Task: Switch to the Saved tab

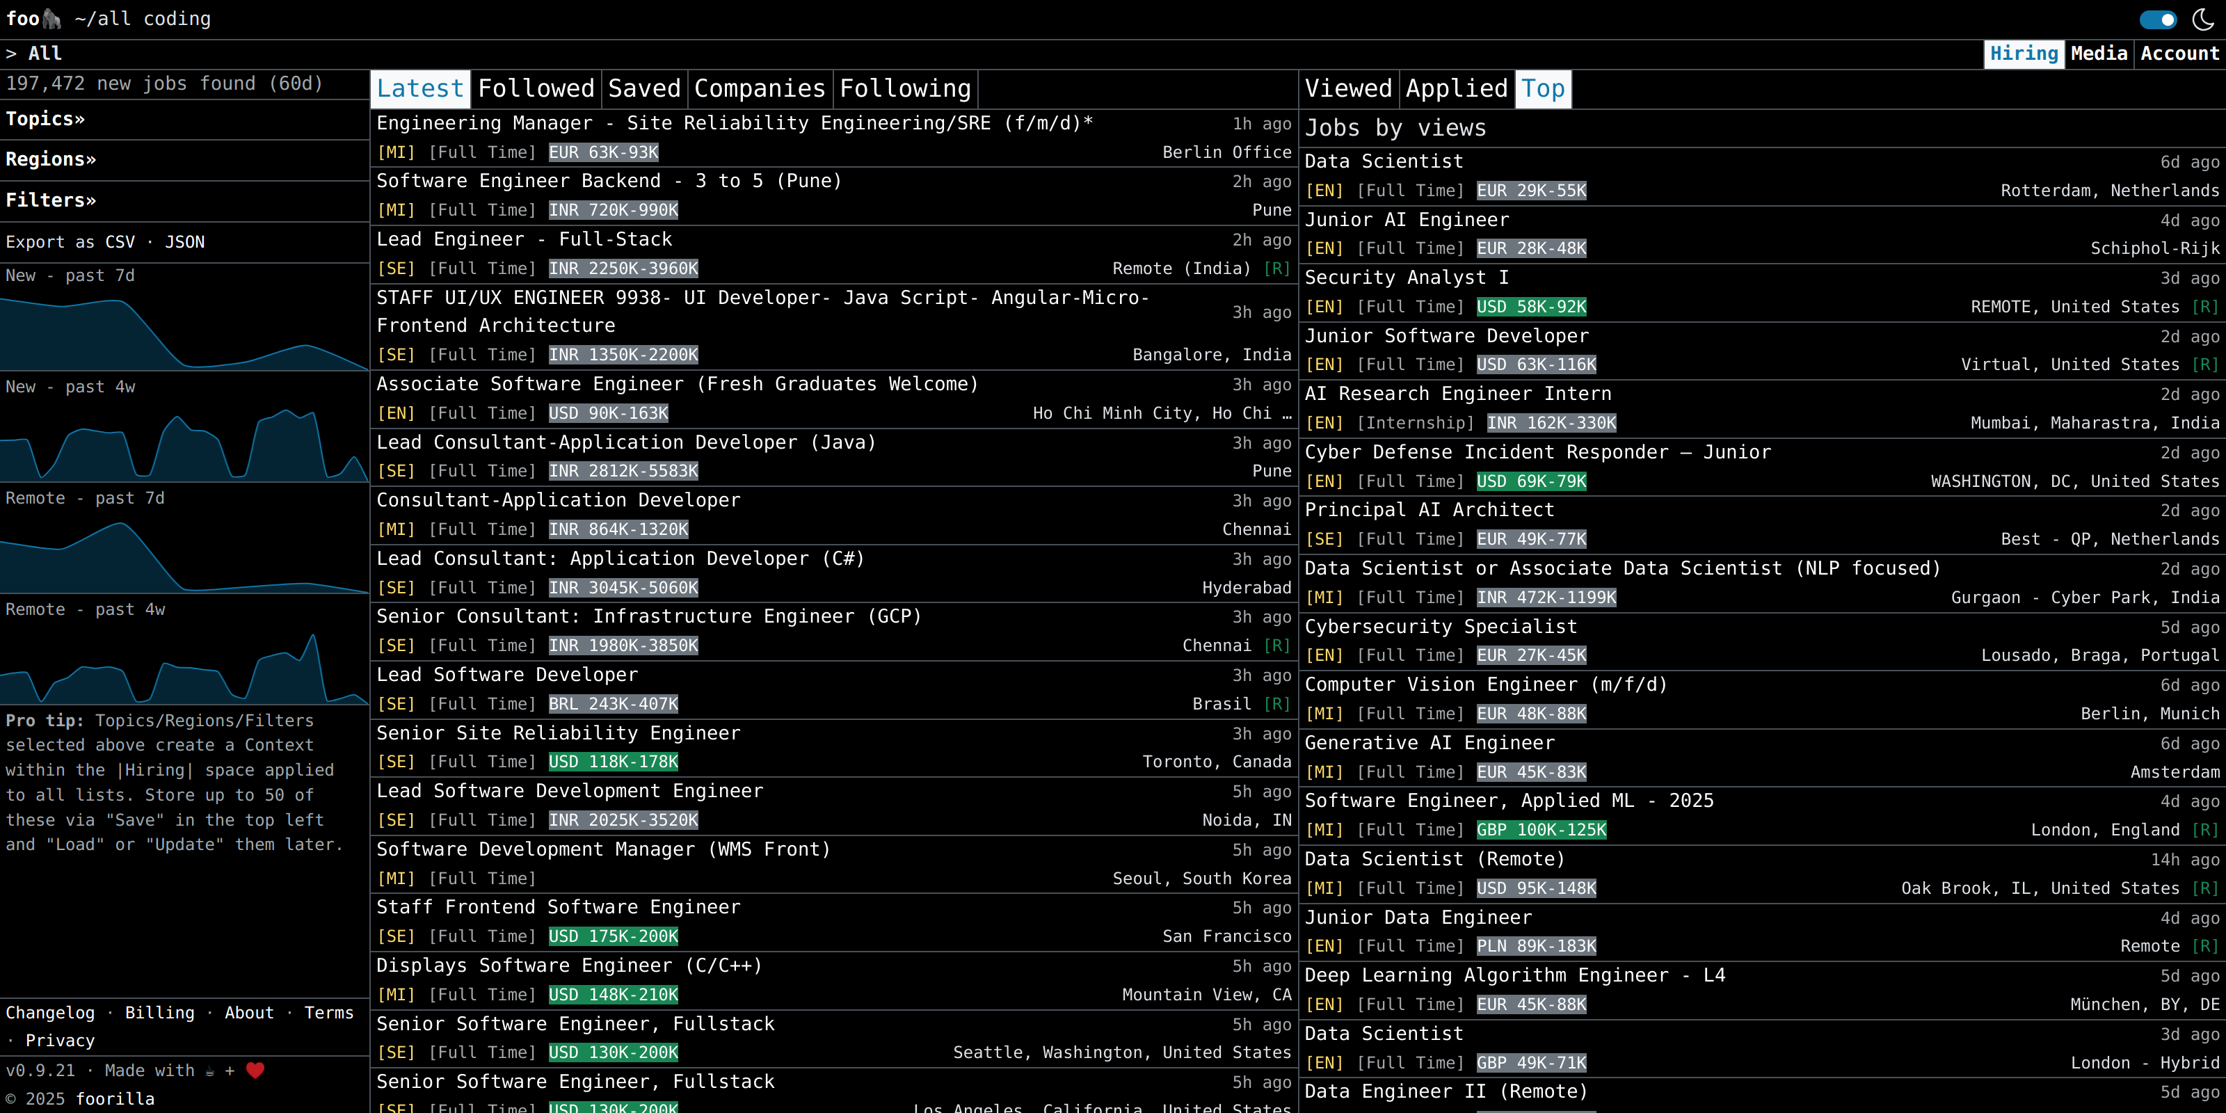Action: pos(643,88)
